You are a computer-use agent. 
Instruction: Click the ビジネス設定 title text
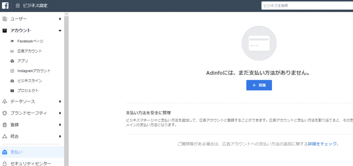(36, 5)
